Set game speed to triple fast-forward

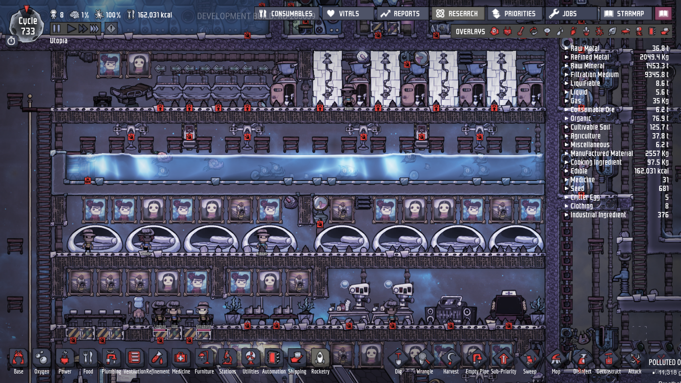click(x=94, y=28)
